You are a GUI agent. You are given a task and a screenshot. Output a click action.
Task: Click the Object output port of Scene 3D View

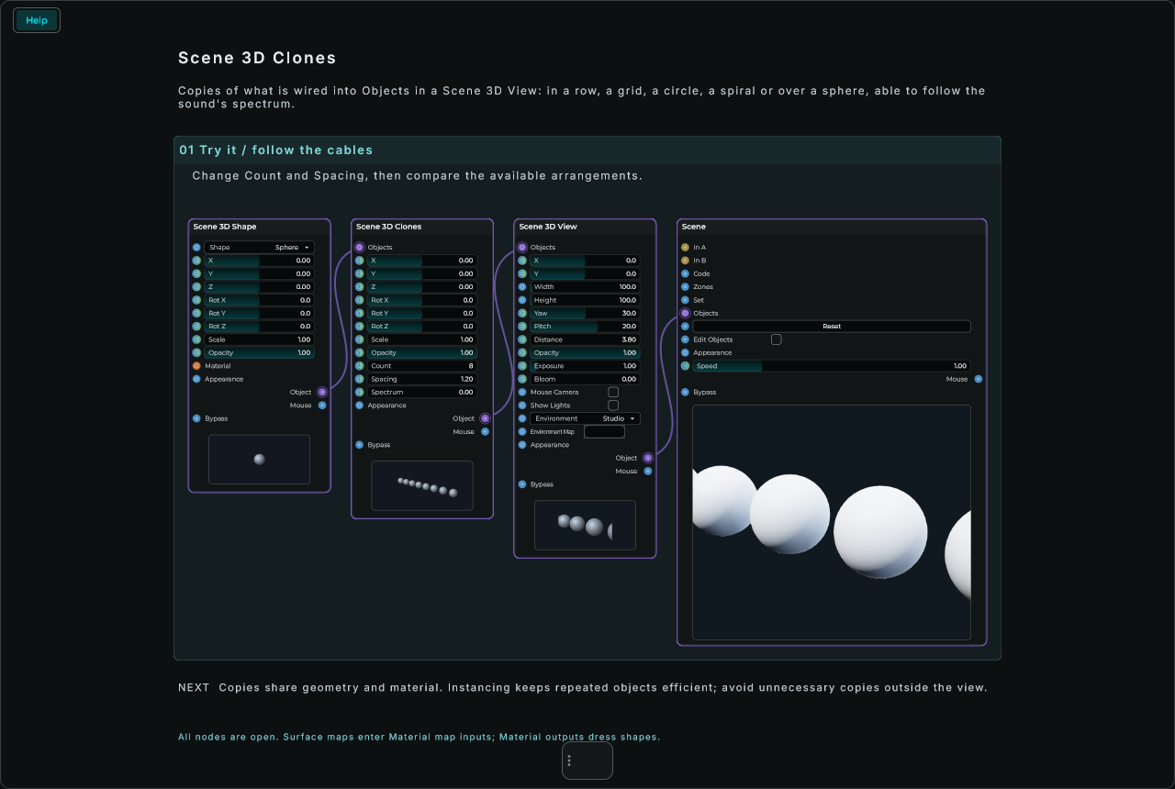click(x=648, y=458)
